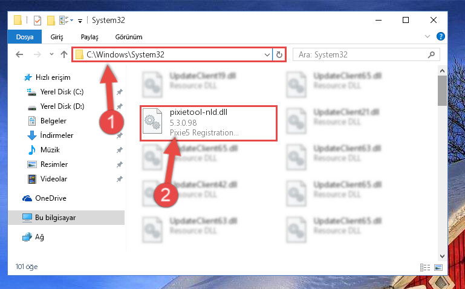Image resolution: width=465 pixels, height=289 pixels.
Task: Toggle the pin next to Videolar
Action: (119, 179)
